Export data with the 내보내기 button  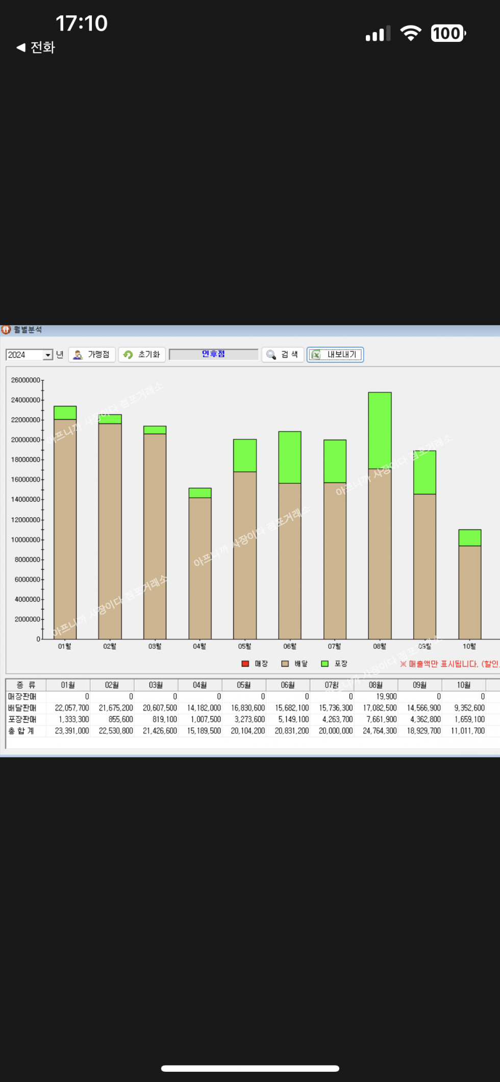click(x=335, y=355)
